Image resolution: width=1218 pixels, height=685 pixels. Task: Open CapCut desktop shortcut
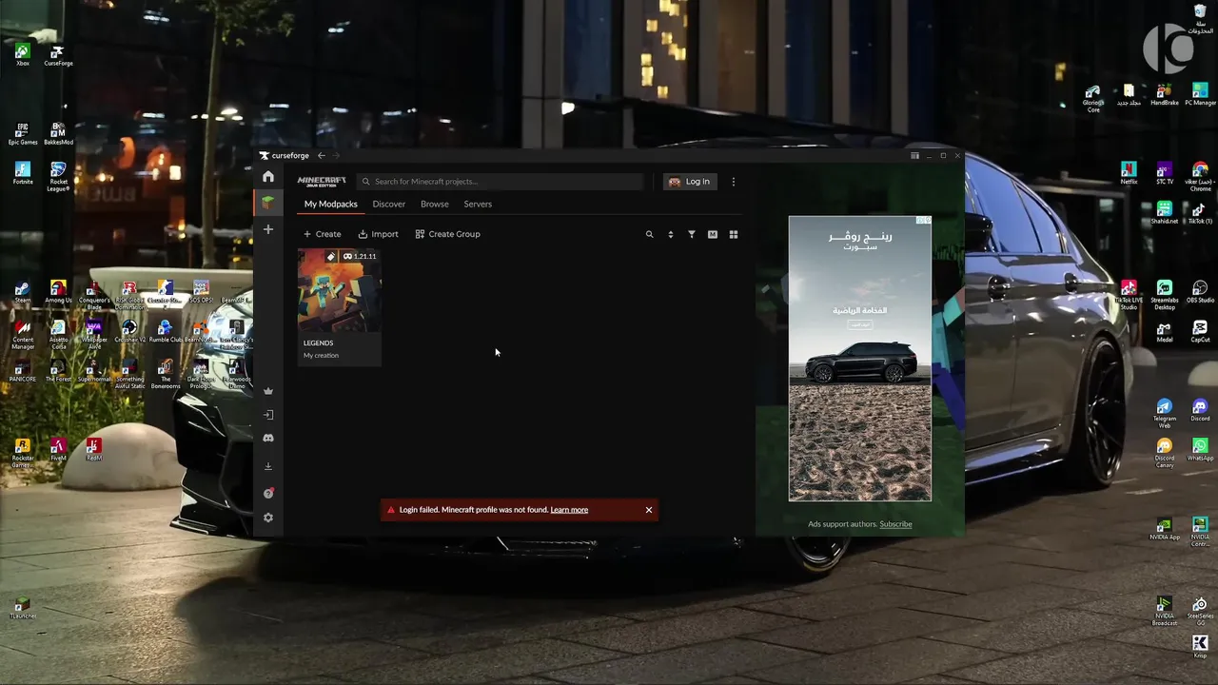click(x=1200, y=331)
